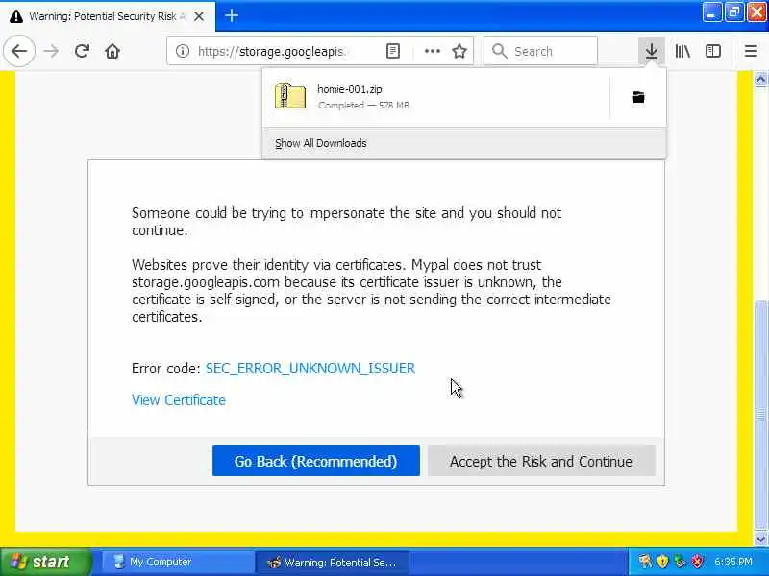The height and width of the screenshot is (576, 769).
Task: Click the 6:35 PM system clock
Action: (x=732, y=562)
